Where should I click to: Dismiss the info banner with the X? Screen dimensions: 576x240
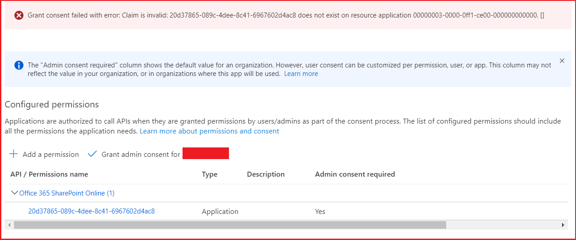[562, 61]
